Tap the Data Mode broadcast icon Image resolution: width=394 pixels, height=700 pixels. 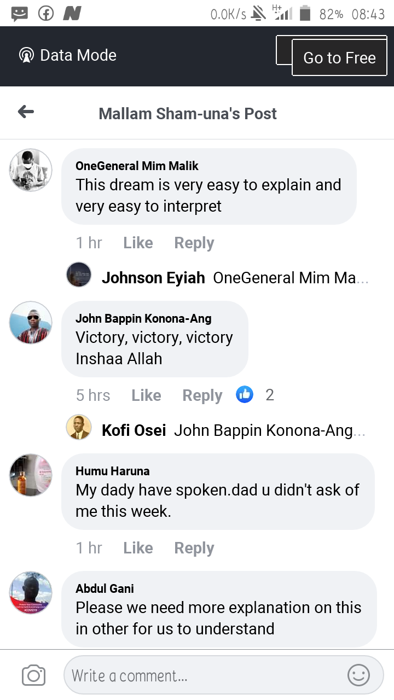point(26,55)
